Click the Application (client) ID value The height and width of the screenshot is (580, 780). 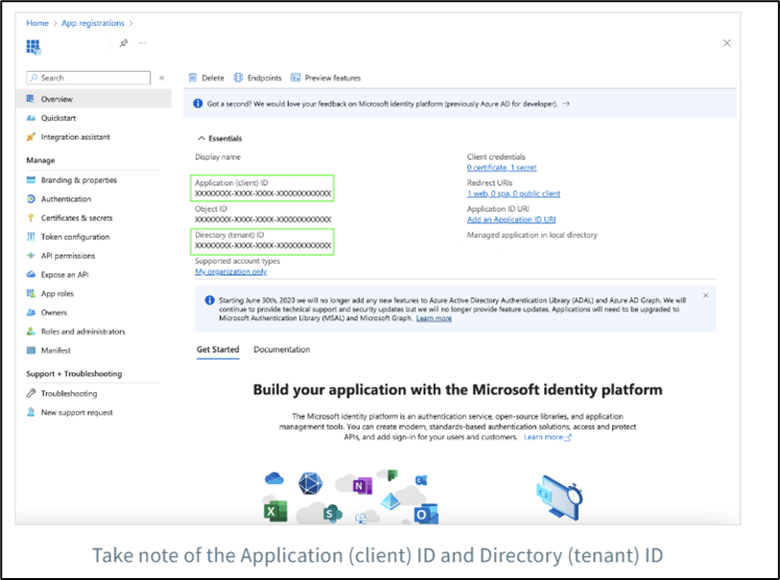(263, 194)
